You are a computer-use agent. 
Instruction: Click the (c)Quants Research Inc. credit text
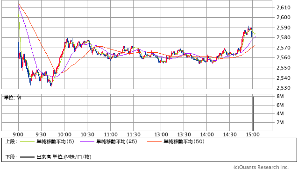pos(261,167)
